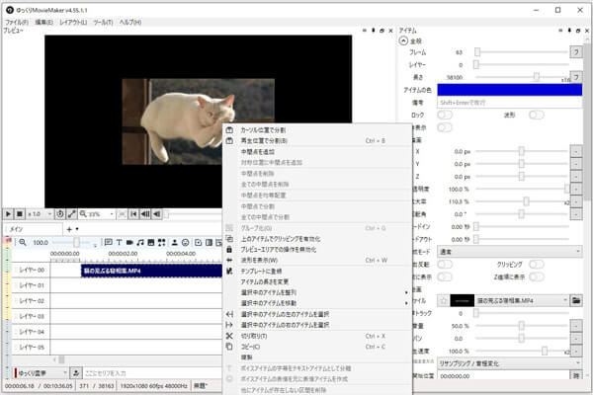The image size is (593, 395).
Task: Select the video clip on レイヤー 00
Action: tap(151, 271)
